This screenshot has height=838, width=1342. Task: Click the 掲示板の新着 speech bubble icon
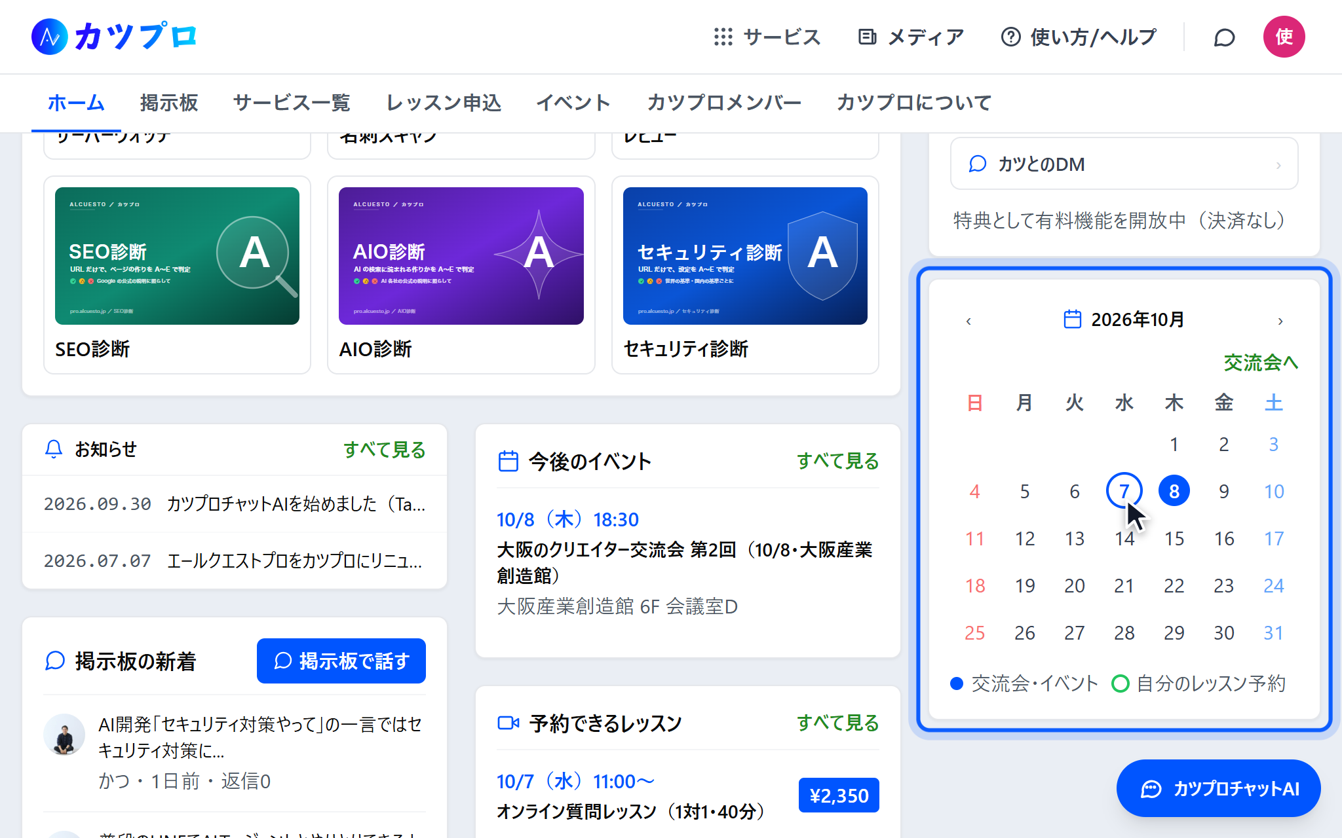pyautogui.click(x=55, y=661)
